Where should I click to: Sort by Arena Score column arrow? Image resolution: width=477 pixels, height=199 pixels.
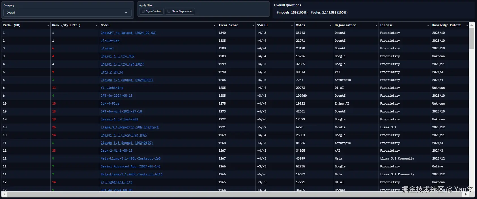point(253,25)
